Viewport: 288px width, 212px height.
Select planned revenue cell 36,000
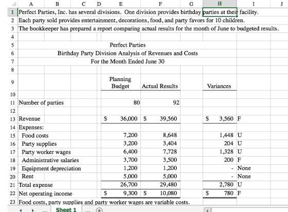[x=121, y=119]
